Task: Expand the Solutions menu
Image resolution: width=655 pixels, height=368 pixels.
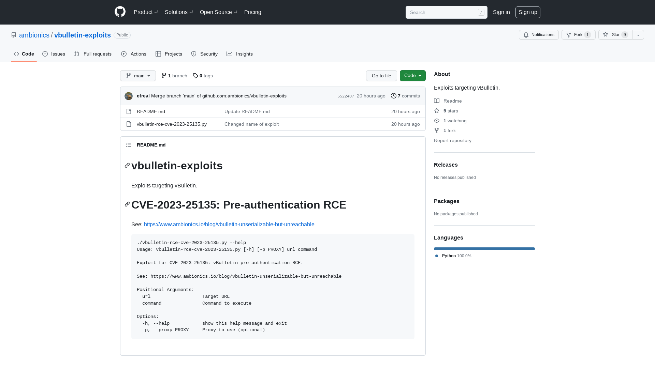Action: pyautogui.click(x=179, y=12)
